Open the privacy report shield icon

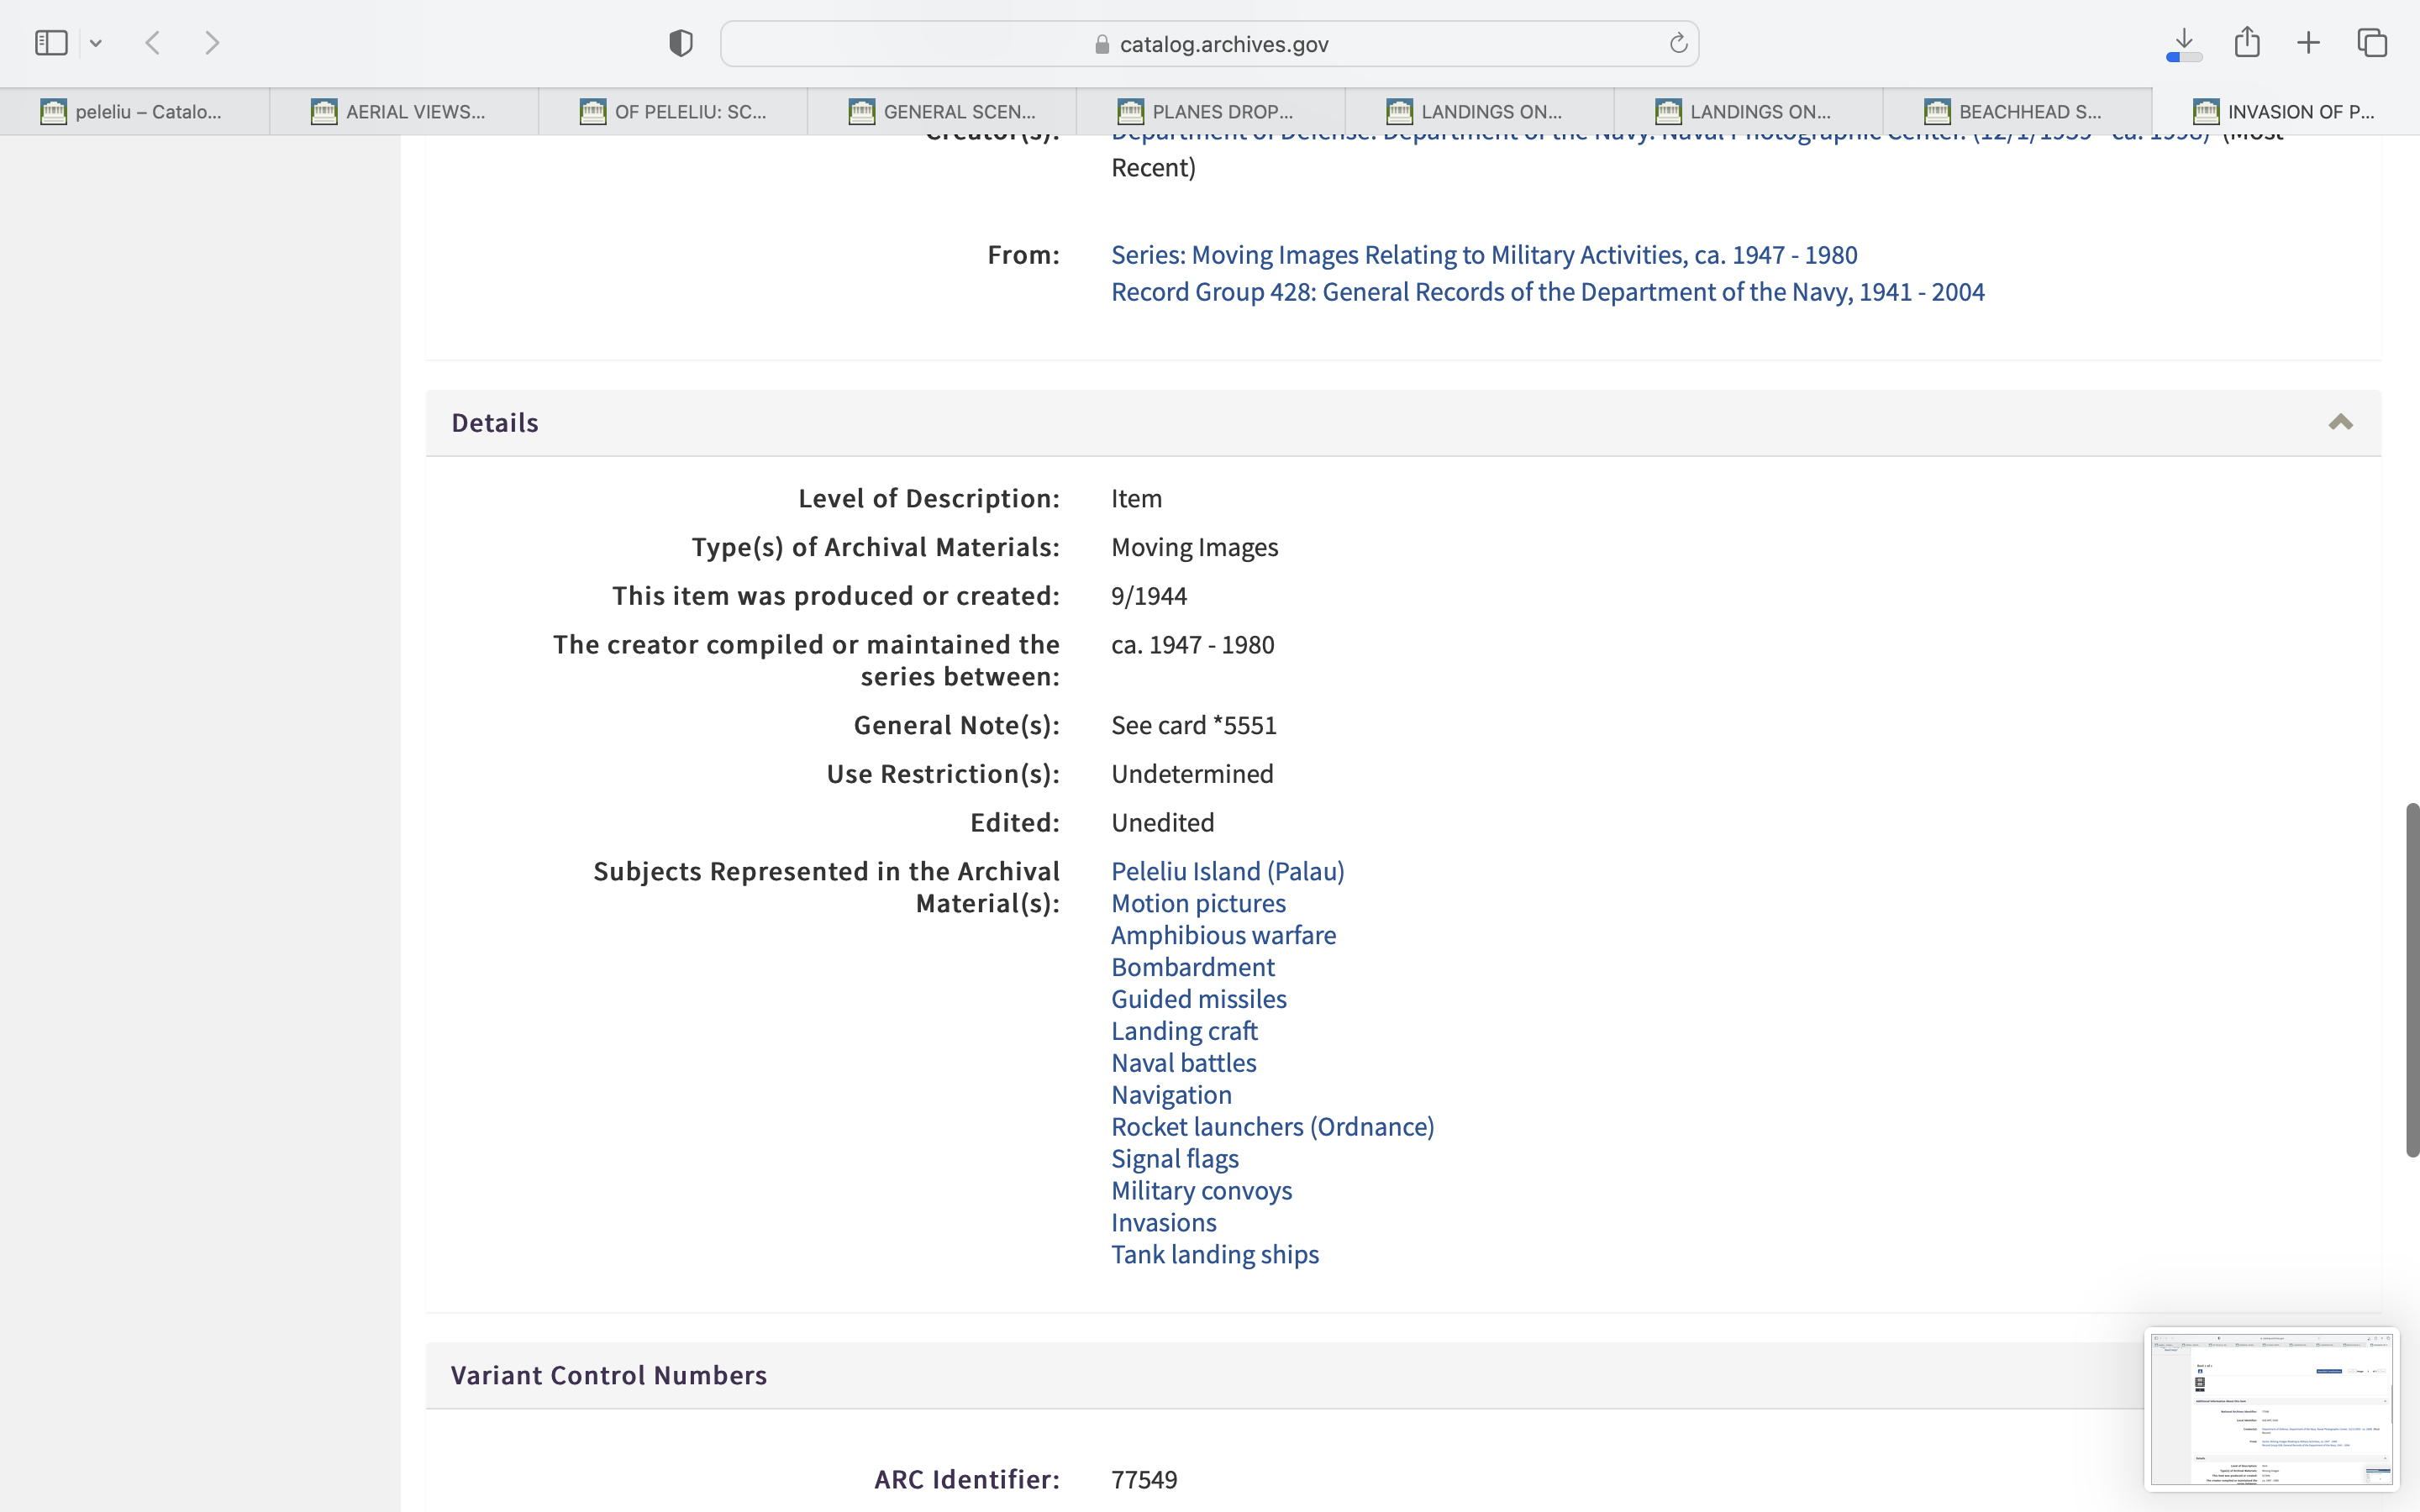[681, 43]
